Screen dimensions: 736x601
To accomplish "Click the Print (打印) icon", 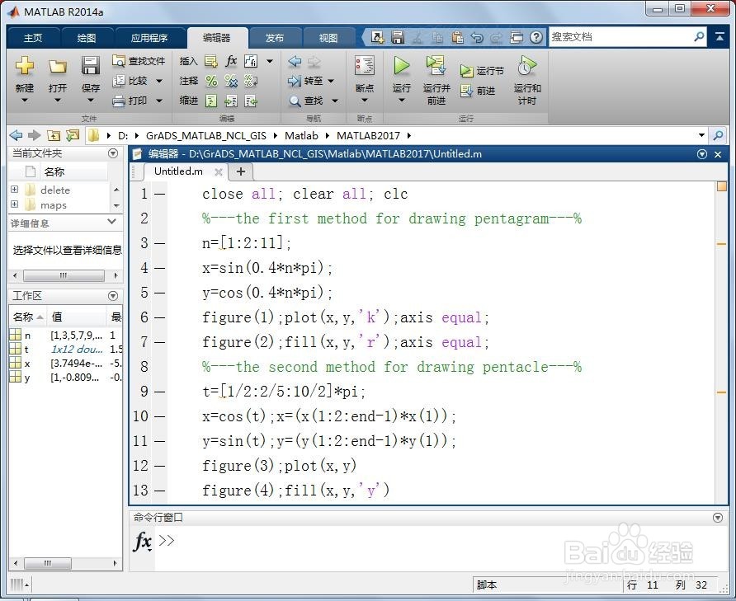I will click(118, 101).
